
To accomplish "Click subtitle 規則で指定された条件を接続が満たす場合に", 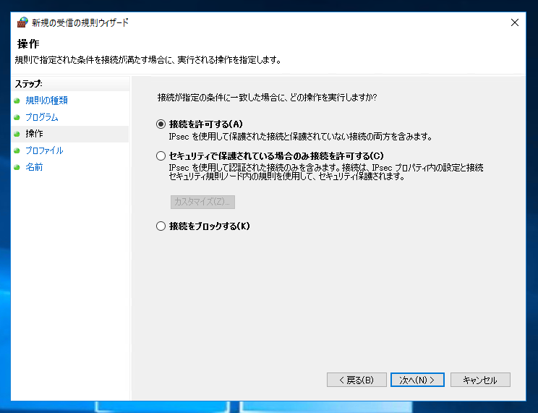I will click(x=148, y=60).
